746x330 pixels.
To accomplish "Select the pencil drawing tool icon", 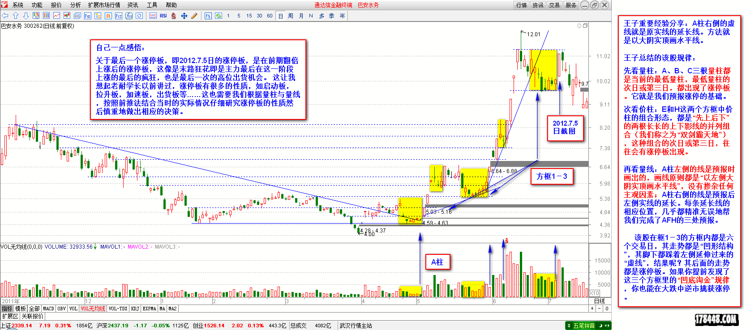I will point(194,16).
